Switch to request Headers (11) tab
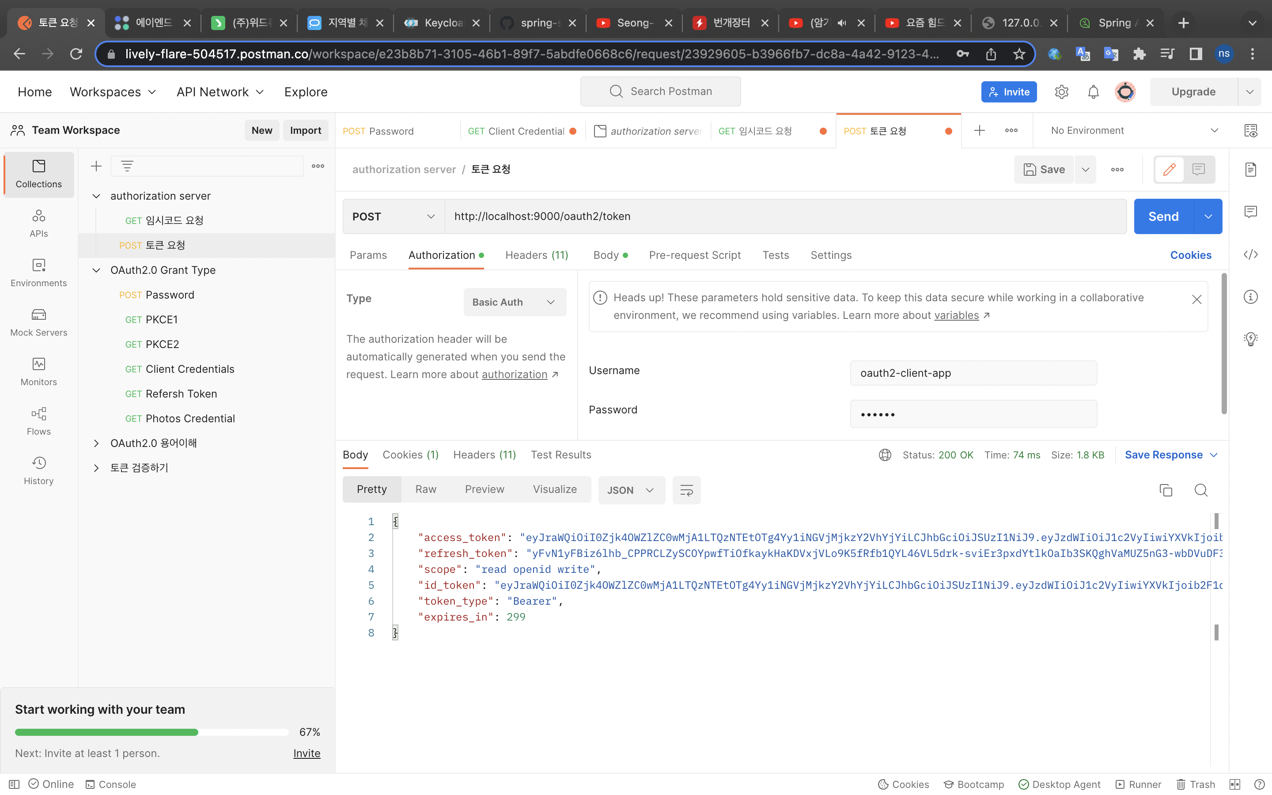 tap(537, 255)
